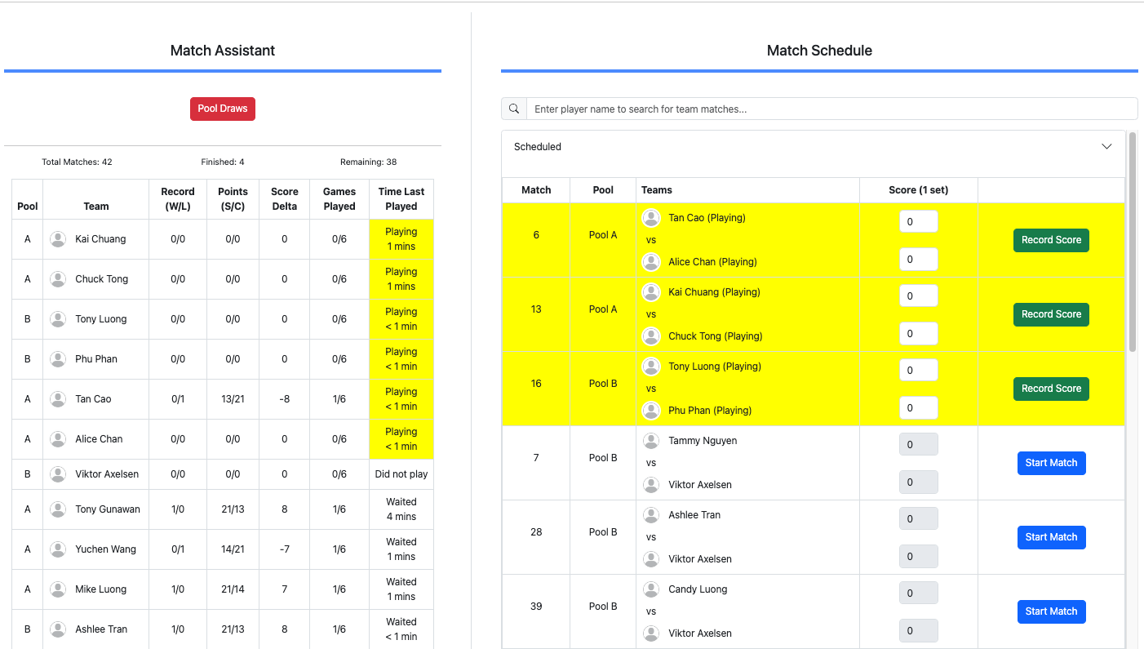This screenshot has width=1144, height=649.
Task: Click Alice Chan's avatar in match 6
Action: click(651, 262)
